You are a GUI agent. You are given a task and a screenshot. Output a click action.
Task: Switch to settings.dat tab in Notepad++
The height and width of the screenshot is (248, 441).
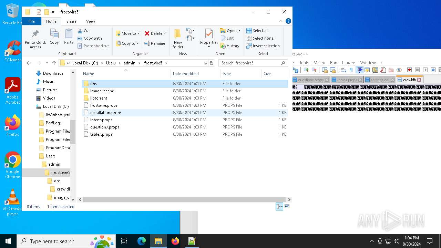click(x=379, y=80)
